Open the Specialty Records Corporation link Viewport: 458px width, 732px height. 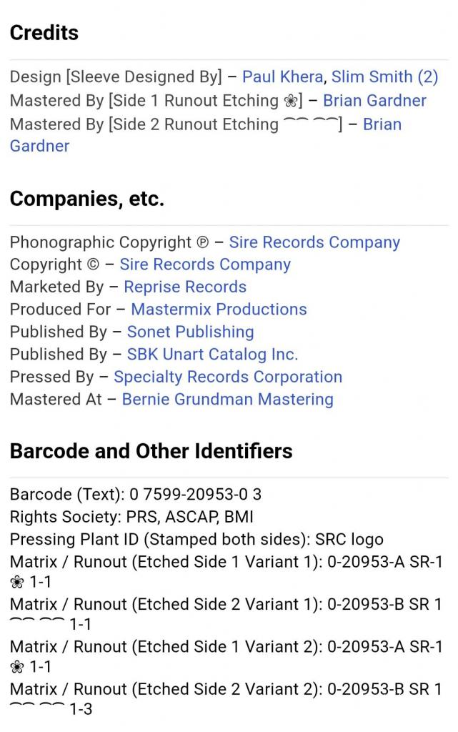click(228, 377)
